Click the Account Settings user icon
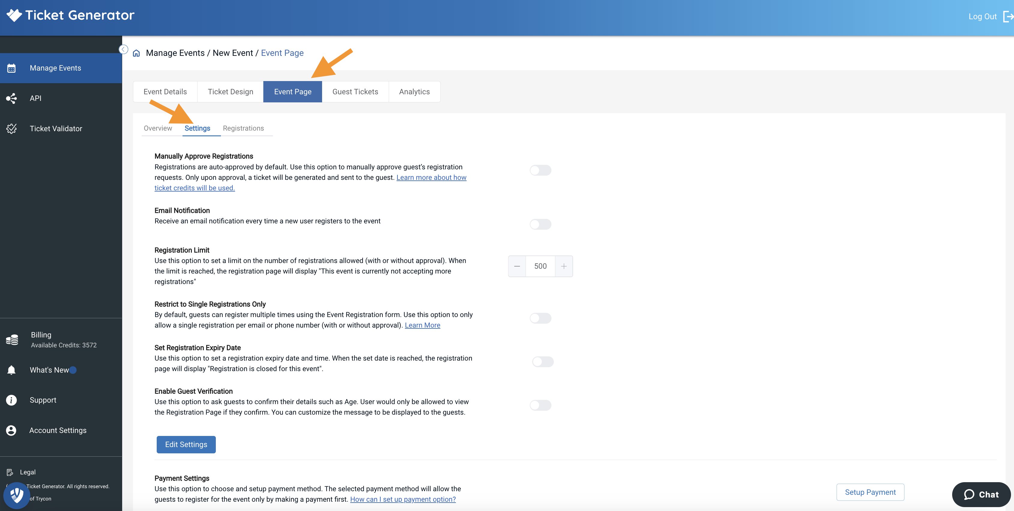 [11, 430]
